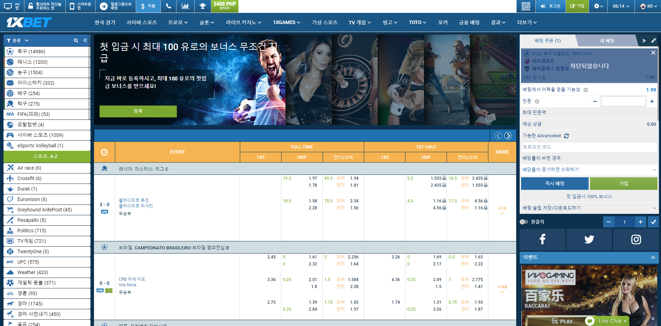Open UFC (575) category
Image resolution: width=661 pixels, height=326 pixels.
tap(47, 262)
